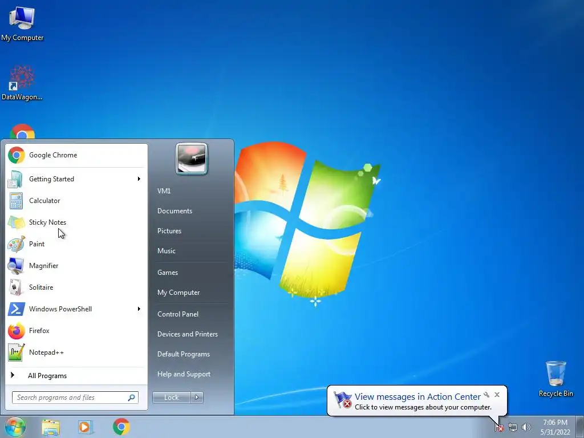Open the Solitaire game entry
The image size is (584, 438).
76,287
